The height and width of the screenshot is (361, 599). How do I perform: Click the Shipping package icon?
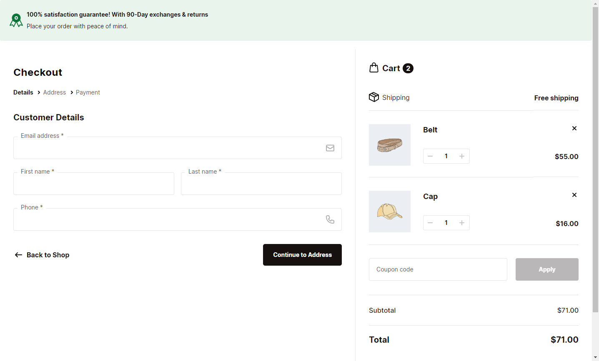coord(374,97)
